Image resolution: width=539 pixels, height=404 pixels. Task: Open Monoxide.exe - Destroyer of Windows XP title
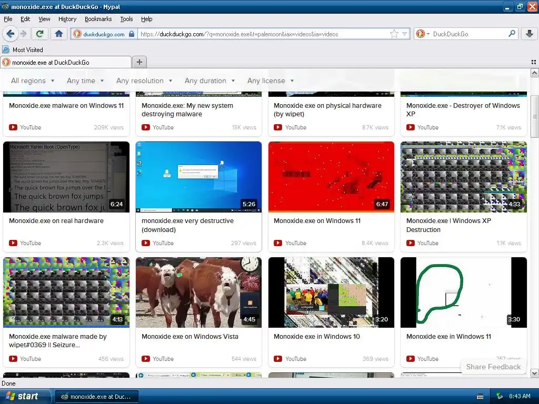tap(463, 110)
